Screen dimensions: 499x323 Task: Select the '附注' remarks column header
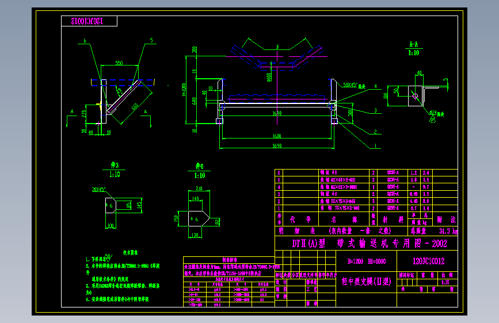tap(446, 220)
